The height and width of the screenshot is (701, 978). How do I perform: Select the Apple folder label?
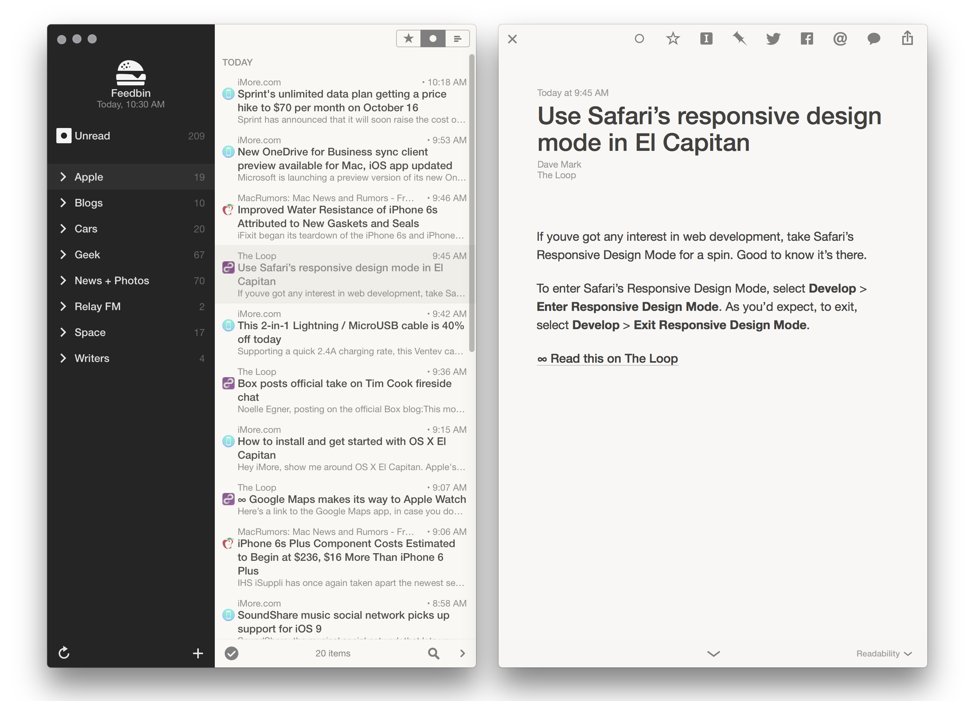89,177
